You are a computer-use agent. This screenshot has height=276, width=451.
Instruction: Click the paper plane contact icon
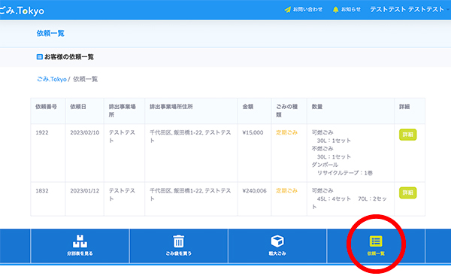tap(288, 10)
